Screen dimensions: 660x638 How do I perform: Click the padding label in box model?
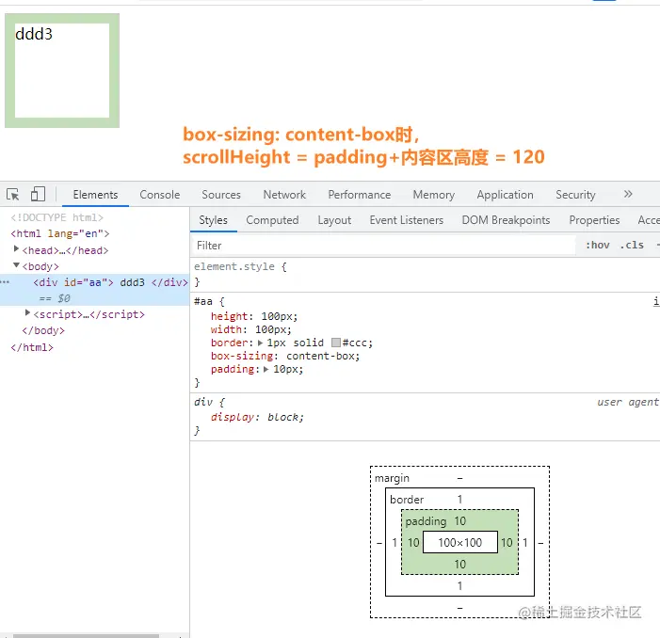pos(426,521)
